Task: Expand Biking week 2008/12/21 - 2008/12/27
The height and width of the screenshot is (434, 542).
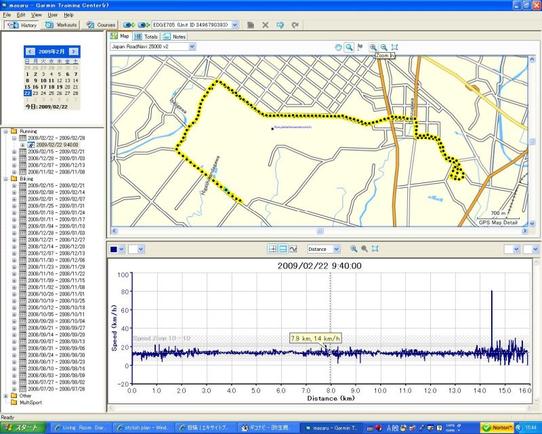Action: point(14,240)
